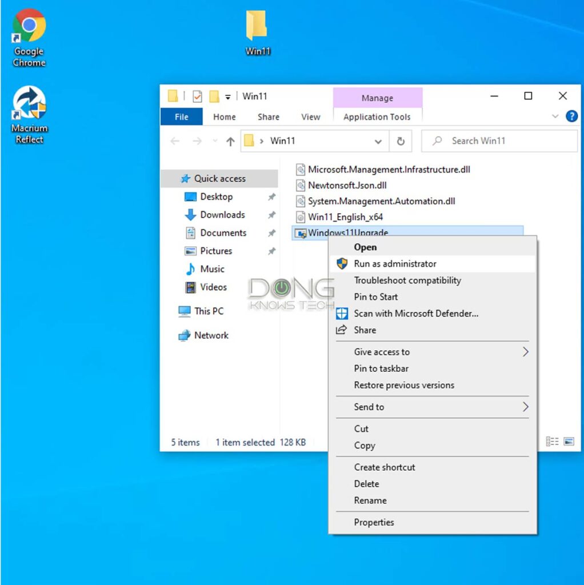This screenshot has height=585, width=584.
Task: Click the folder icon in Explorer title bar
Action: [173, 96]
